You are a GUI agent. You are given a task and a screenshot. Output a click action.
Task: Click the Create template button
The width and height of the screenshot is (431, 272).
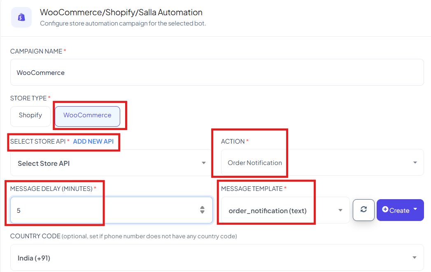click(x=400, y=210)
